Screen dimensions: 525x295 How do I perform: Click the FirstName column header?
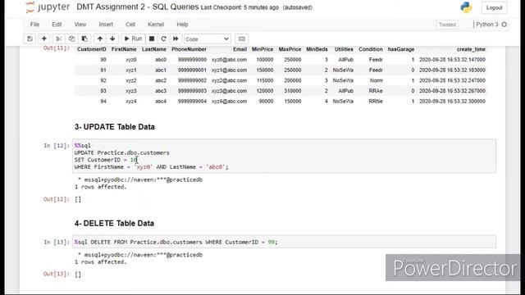point(124,49)
